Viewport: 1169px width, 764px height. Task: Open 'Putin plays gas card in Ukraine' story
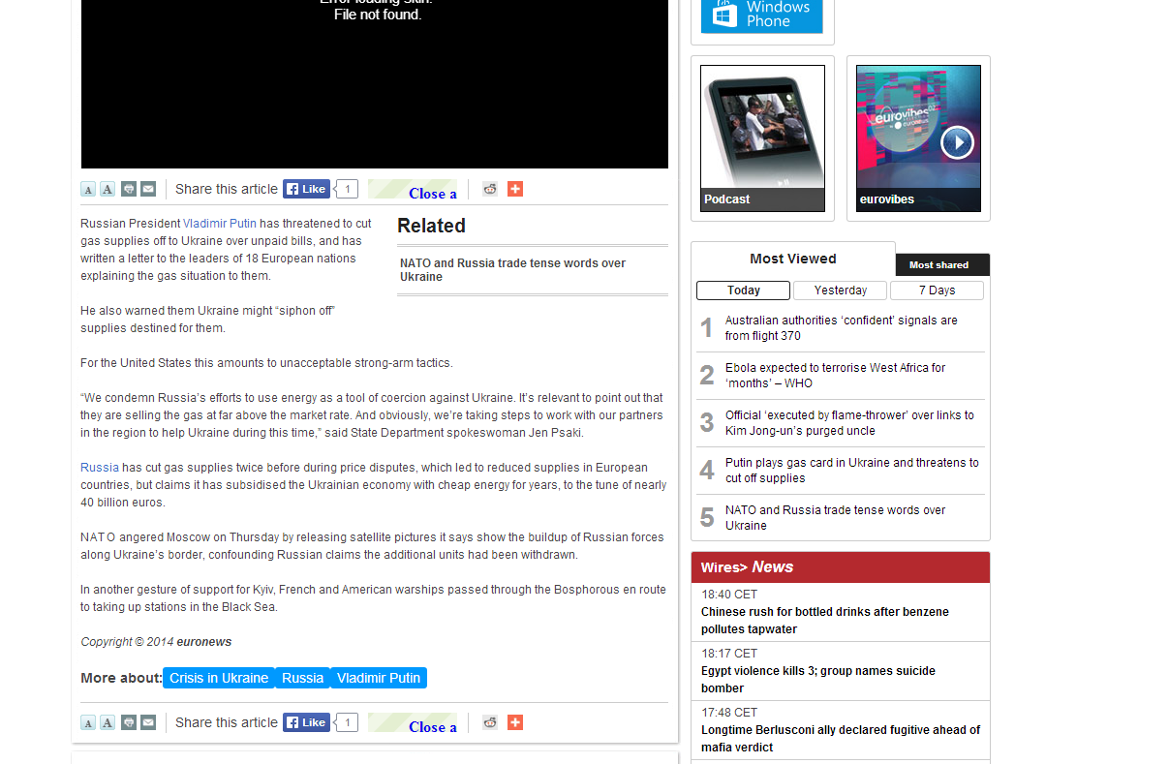point(851,471)
